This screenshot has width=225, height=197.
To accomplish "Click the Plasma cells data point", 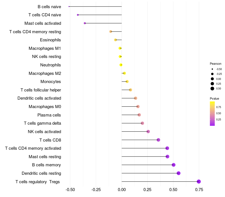I will pyautogui.click(x=139, y=115).
